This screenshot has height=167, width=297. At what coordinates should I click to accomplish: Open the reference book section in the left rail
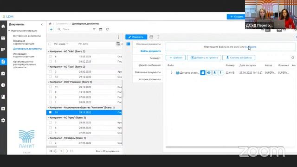tap(3, 97)
